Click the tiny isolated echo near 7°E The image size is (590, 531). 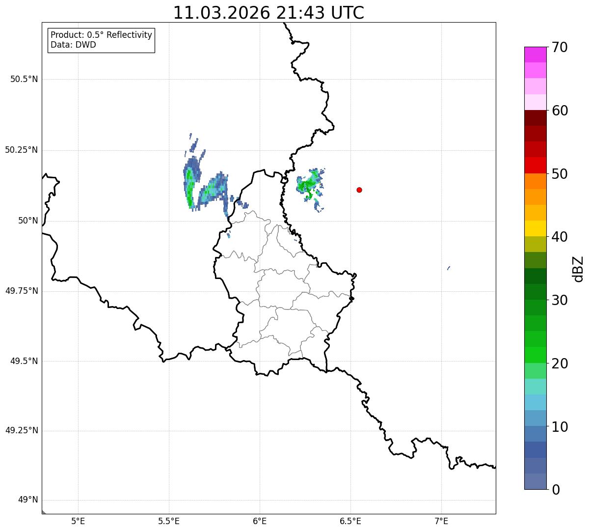click(449, 268)
